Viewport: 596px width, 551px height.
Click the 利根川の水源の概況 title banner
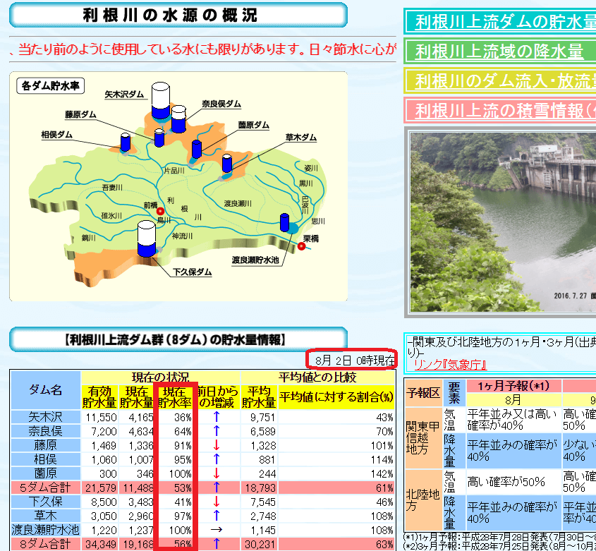pyautogui.click(x=178, y=16)
